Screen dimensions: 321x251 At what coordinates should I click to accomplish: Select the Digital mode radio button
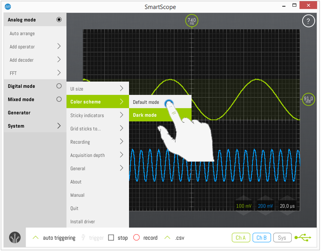(59, 86)
